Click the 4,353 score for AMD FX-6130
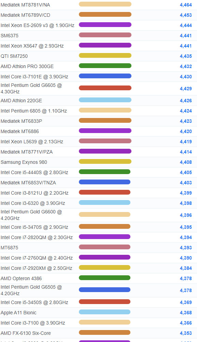 click(x=186, y=333)
